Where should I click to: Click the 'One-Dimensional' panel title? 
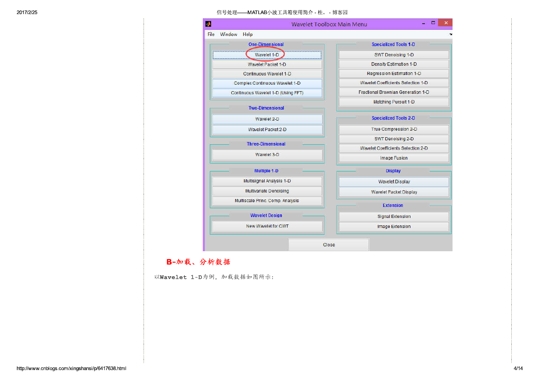[266, 44]
